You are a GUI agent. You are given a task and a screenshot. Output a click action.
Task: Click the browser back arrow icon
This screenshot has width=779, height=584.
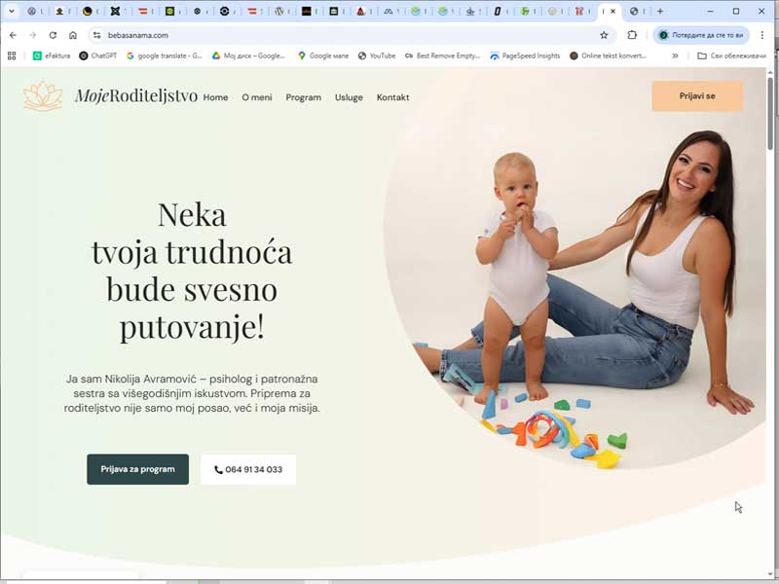[x=13, y=35]
